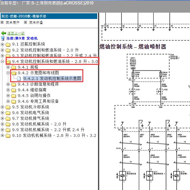Click the icon beside 菜单折叠

click(x=25, y=22)
